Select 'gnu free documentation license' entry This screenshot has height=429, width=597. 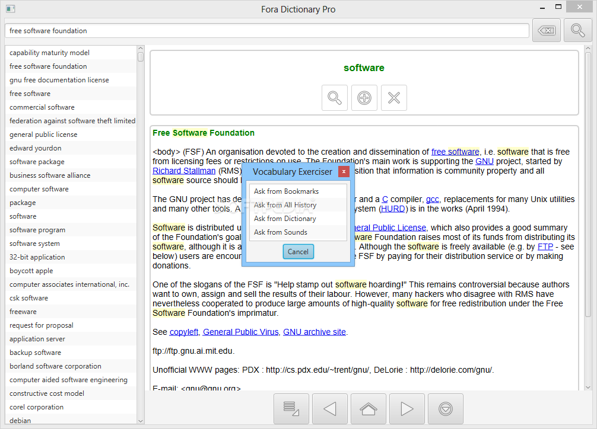tap(71, 80)
